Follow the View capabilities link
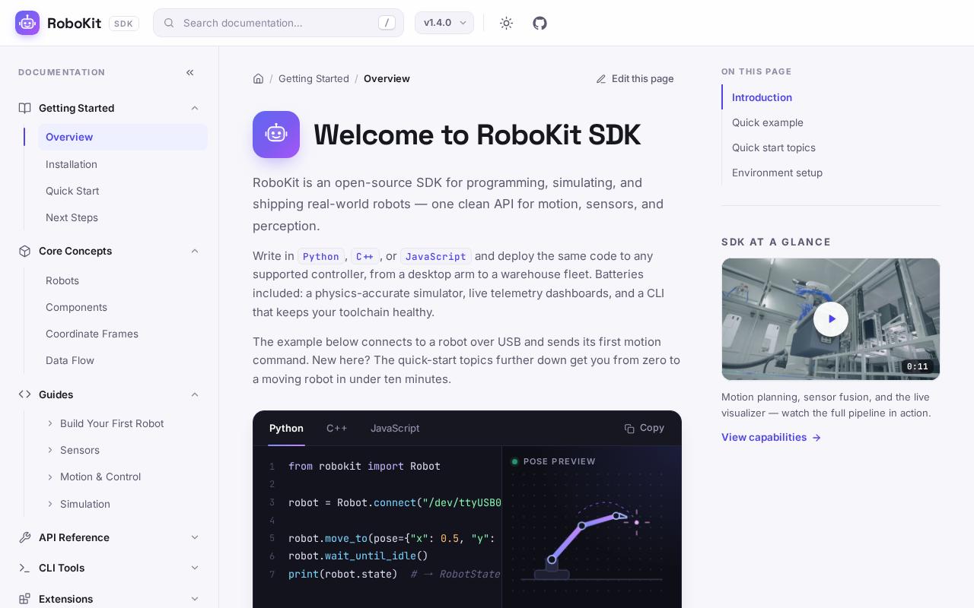The image size is (974, 608). pyautogui.click(x=772, y=437)
